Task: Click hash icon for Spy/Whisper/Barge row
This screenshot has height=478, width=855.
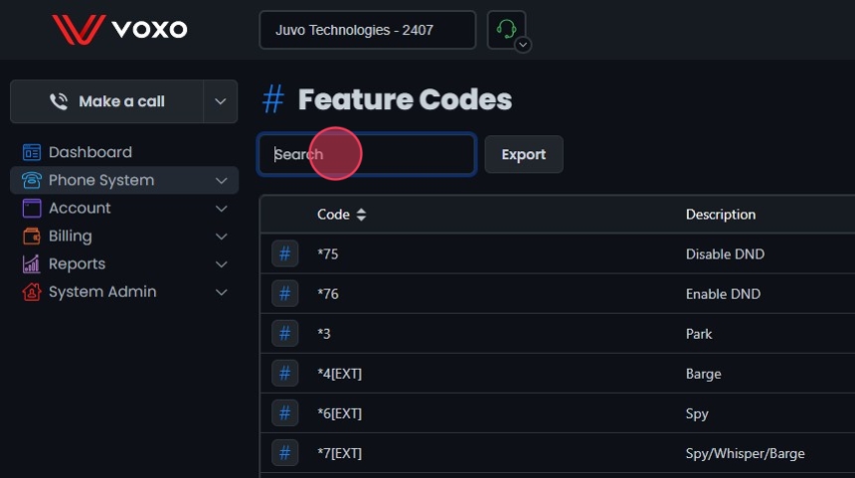Action: click(285, 453)
